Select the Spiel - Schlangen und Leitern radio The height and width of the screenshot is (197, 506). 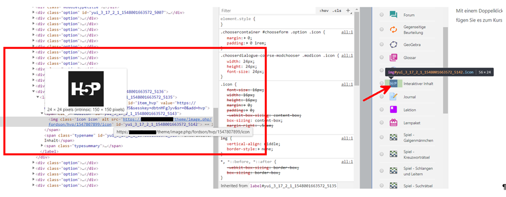click(382, 170)
